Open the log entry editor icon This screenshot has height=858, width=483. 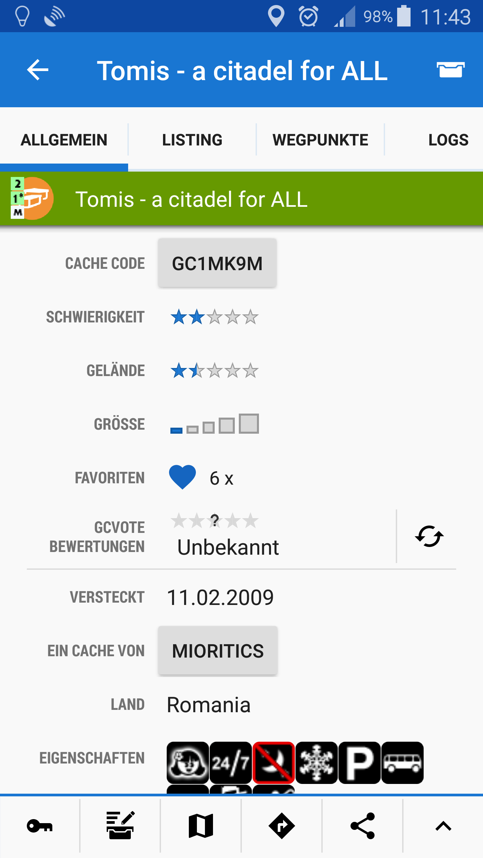[x=120, y=826]
